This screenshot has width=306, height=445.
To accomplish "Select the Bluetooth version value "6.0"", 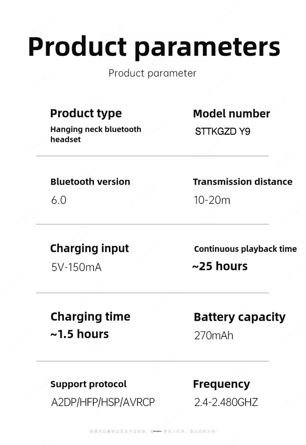I will 59,200.
